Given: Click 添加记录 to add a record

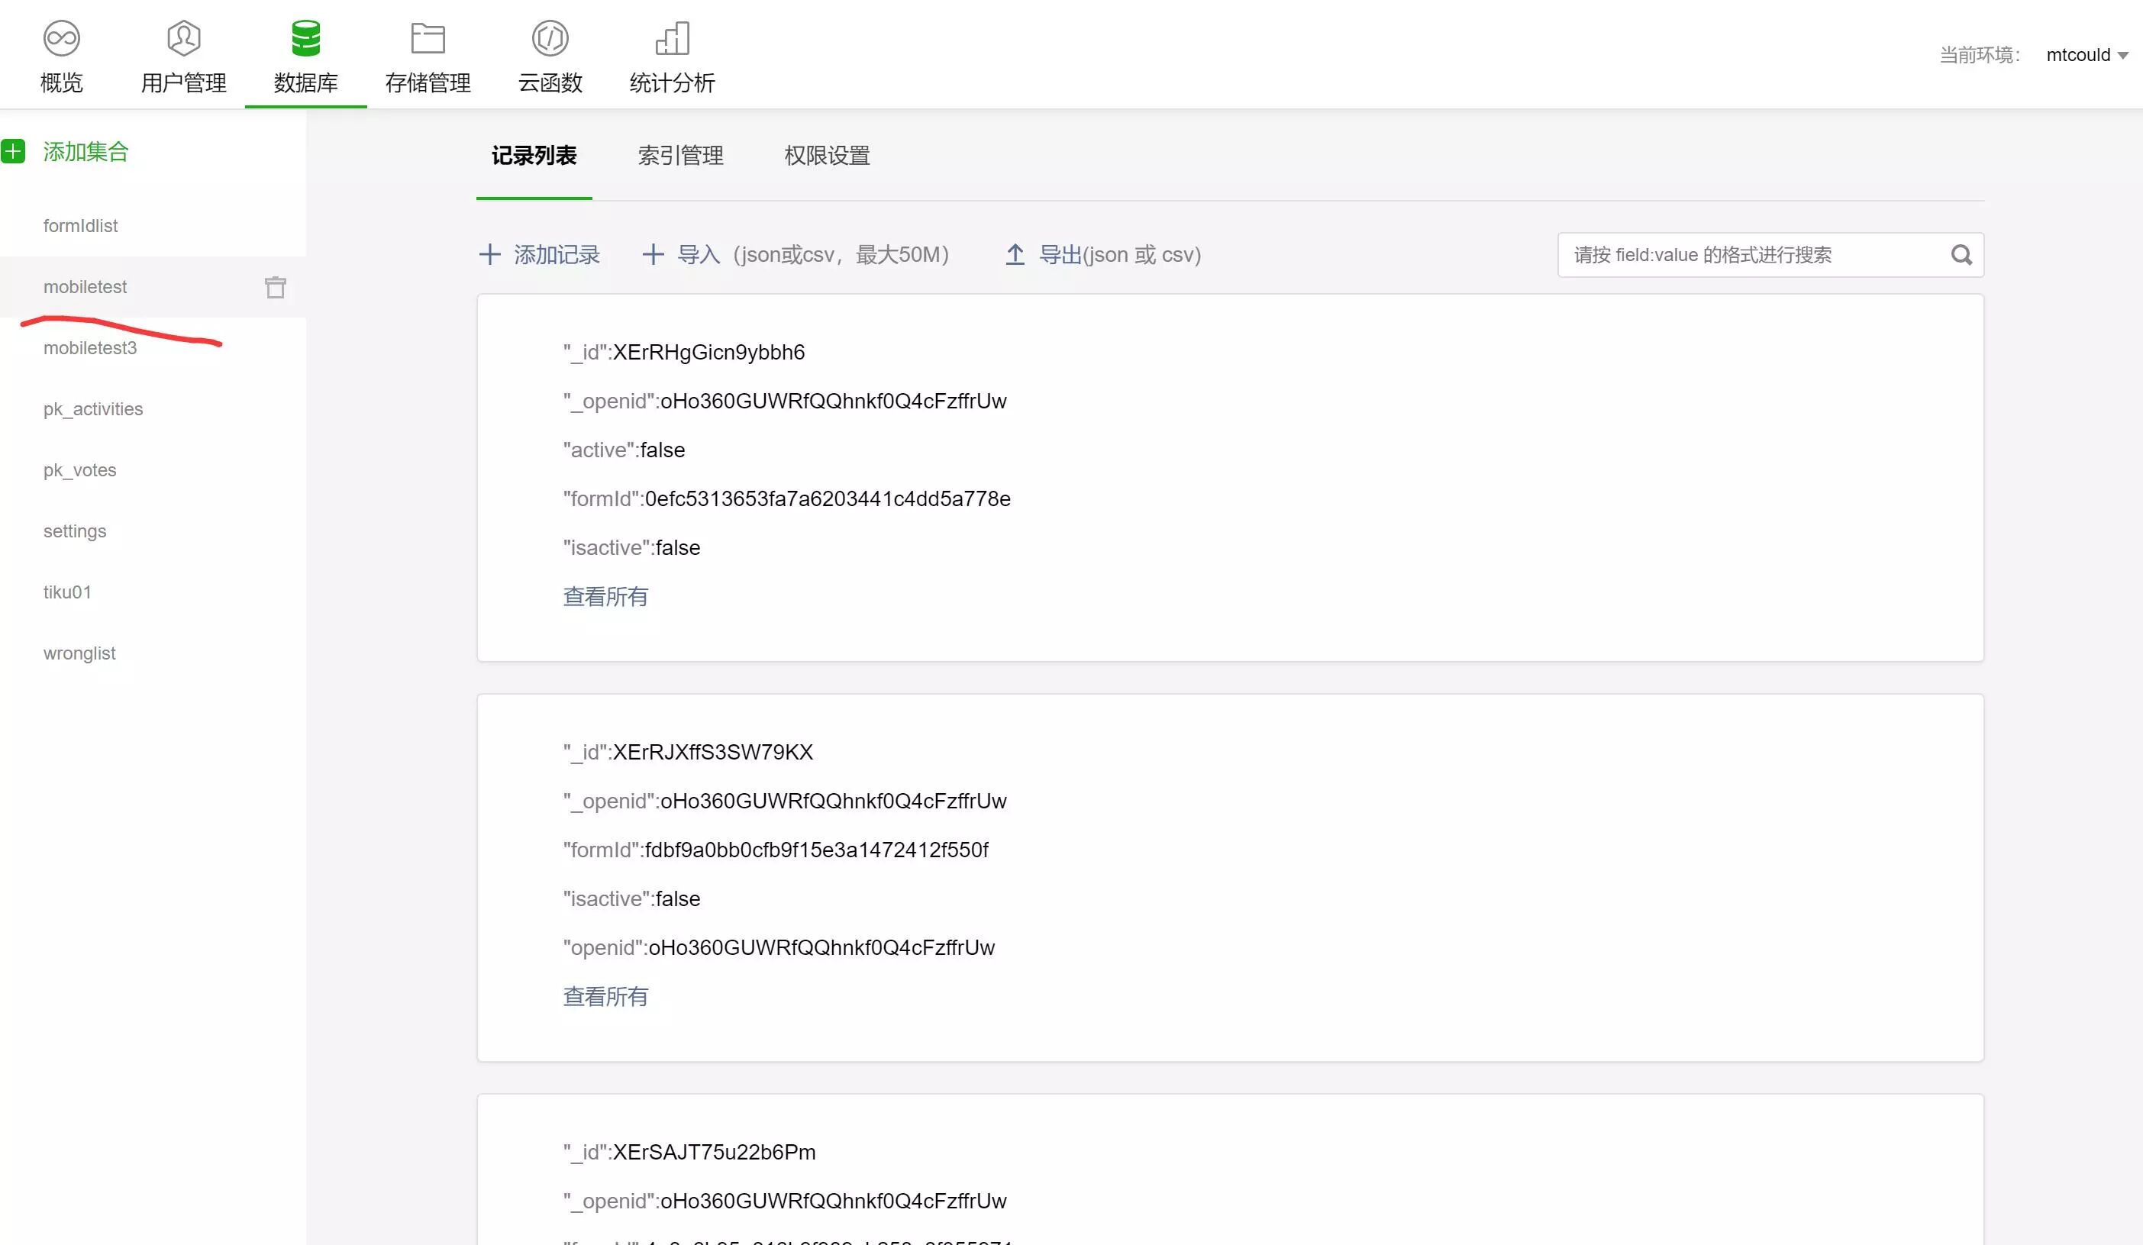Looking at the screenshot, I should click(x=540, y=254).
